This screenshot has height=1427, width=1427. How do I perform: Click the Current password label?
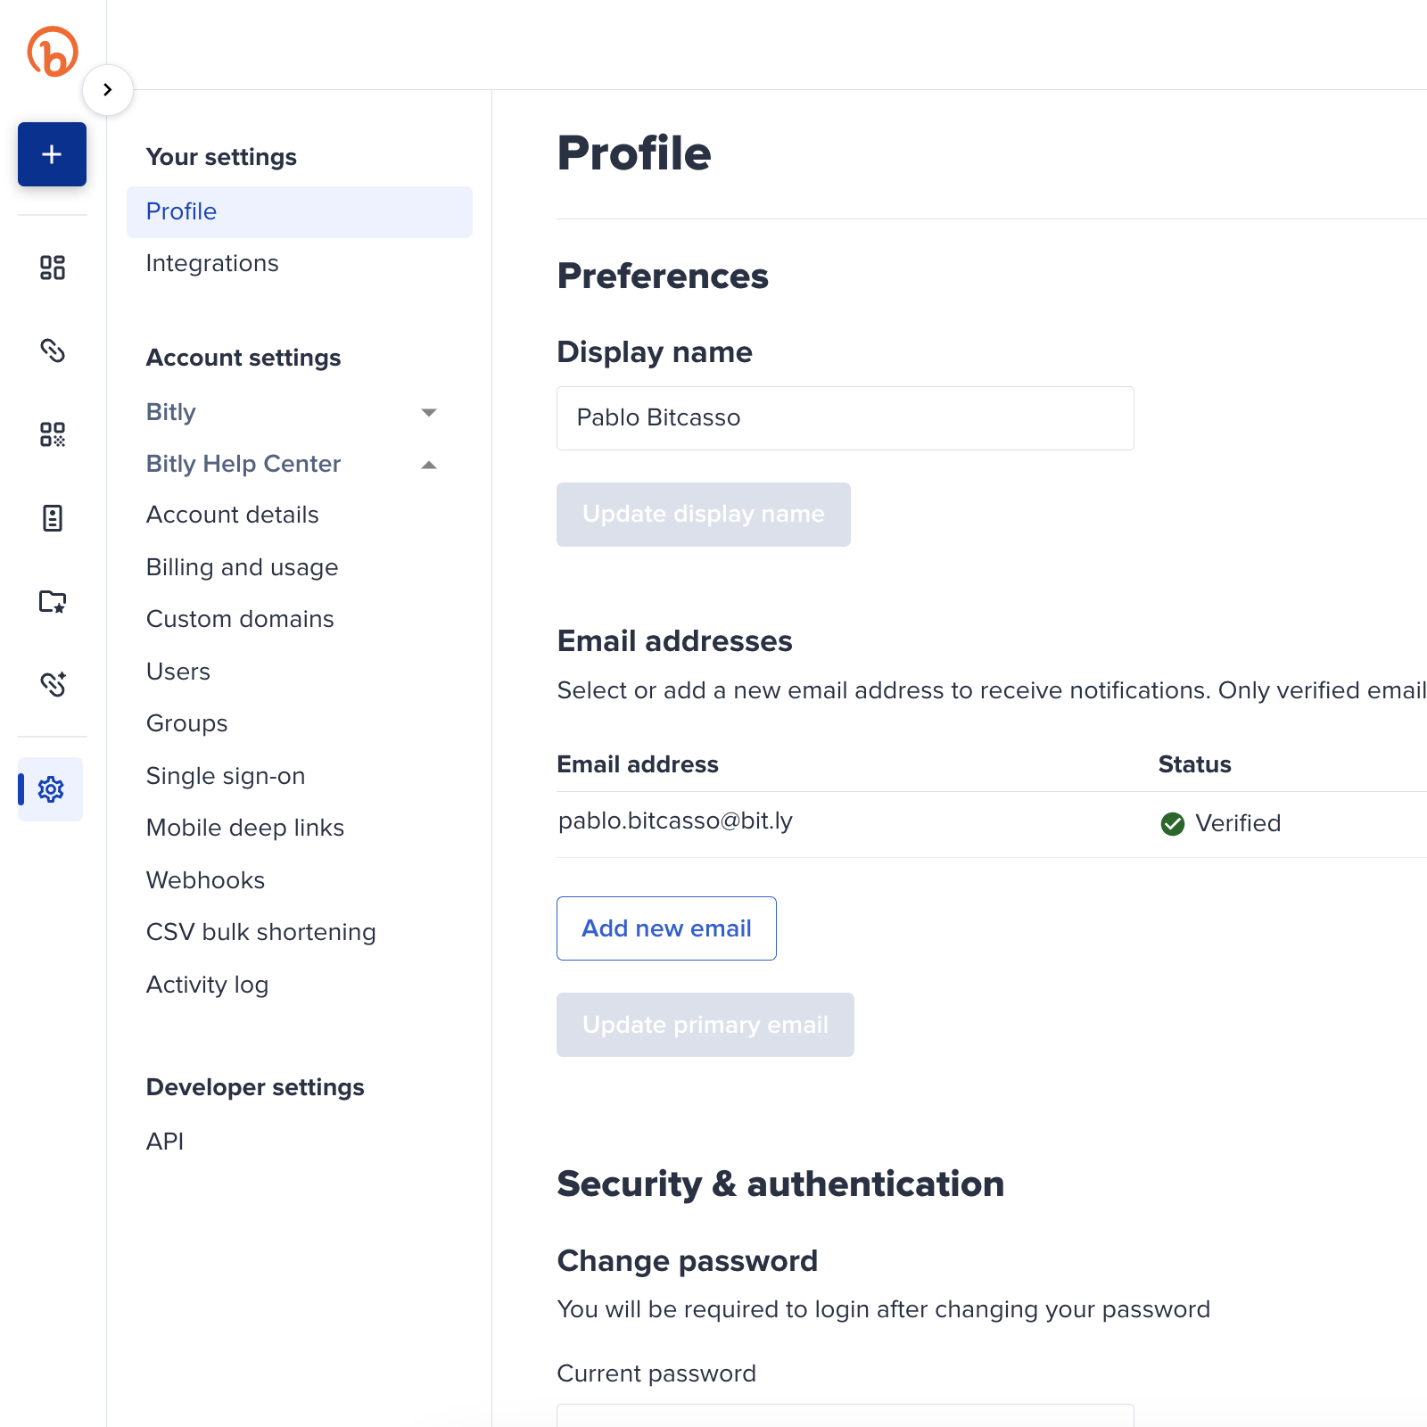656,1373
